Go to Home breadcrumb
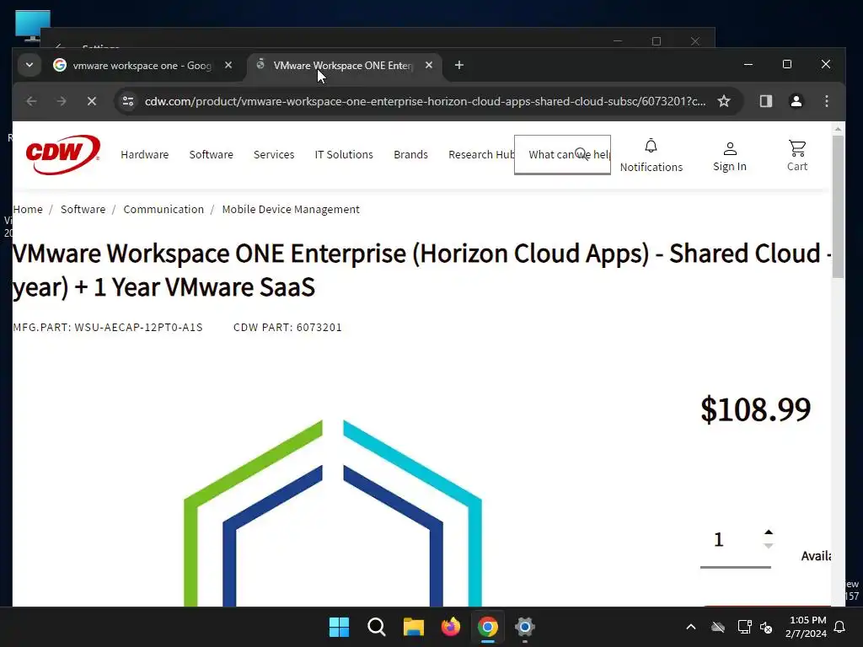 (x=28, y=209)
